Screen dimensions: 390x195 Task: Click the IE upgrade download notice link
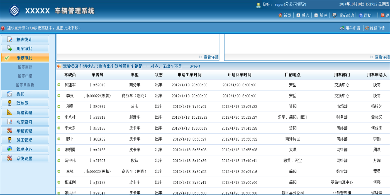pos(44,28)
